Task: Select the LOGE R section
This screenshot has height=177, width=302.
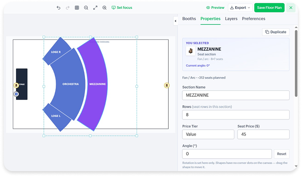Action: [x=56, y=52]
